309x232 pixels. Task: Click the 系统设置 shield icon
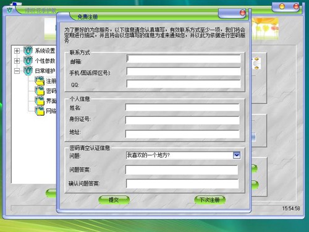(x=28, y=51)
